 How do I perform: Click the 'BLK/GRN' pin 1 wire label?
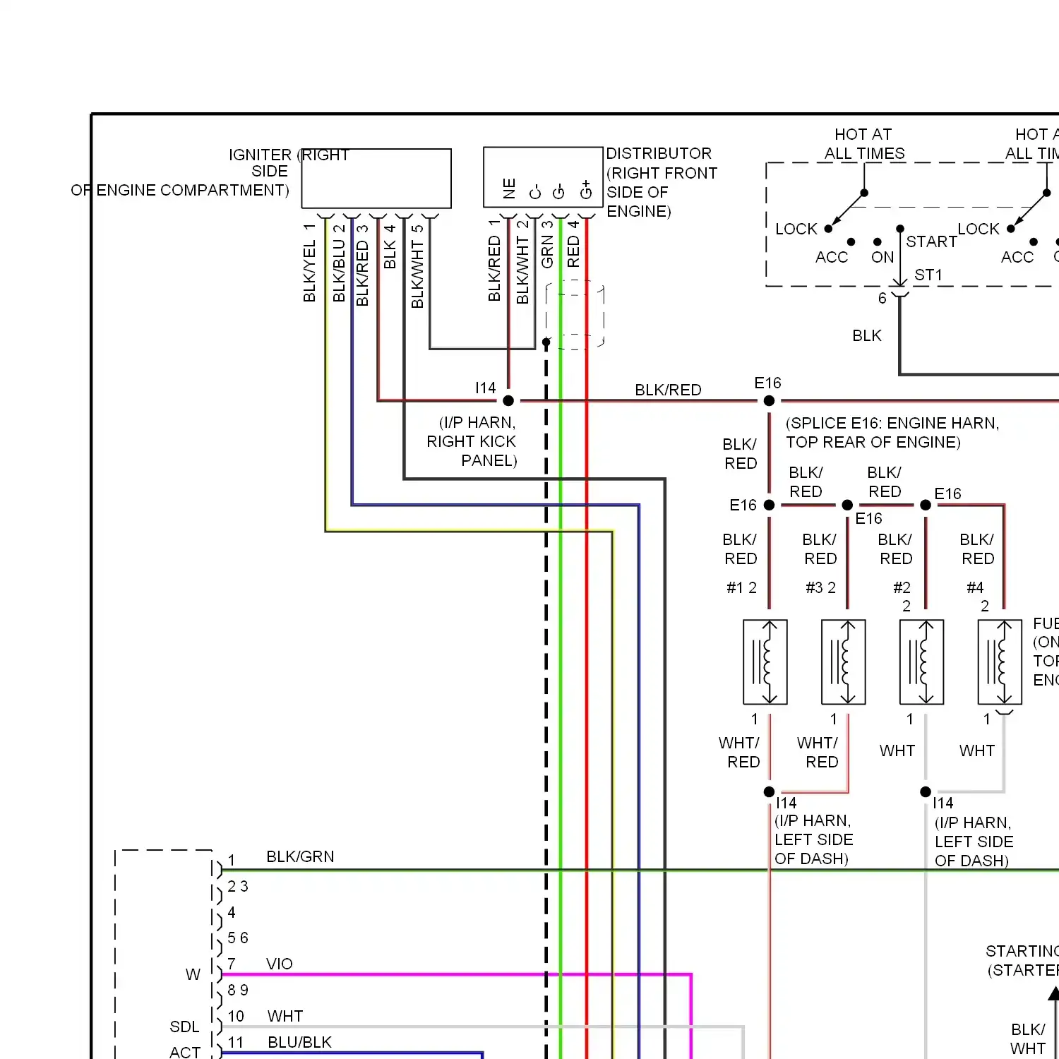click(x=300, y=856)
